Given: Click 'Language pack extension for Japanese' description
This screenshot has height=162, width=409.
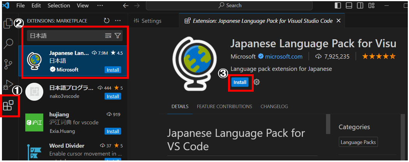Looking at the screenshot, I should (281, 69).
